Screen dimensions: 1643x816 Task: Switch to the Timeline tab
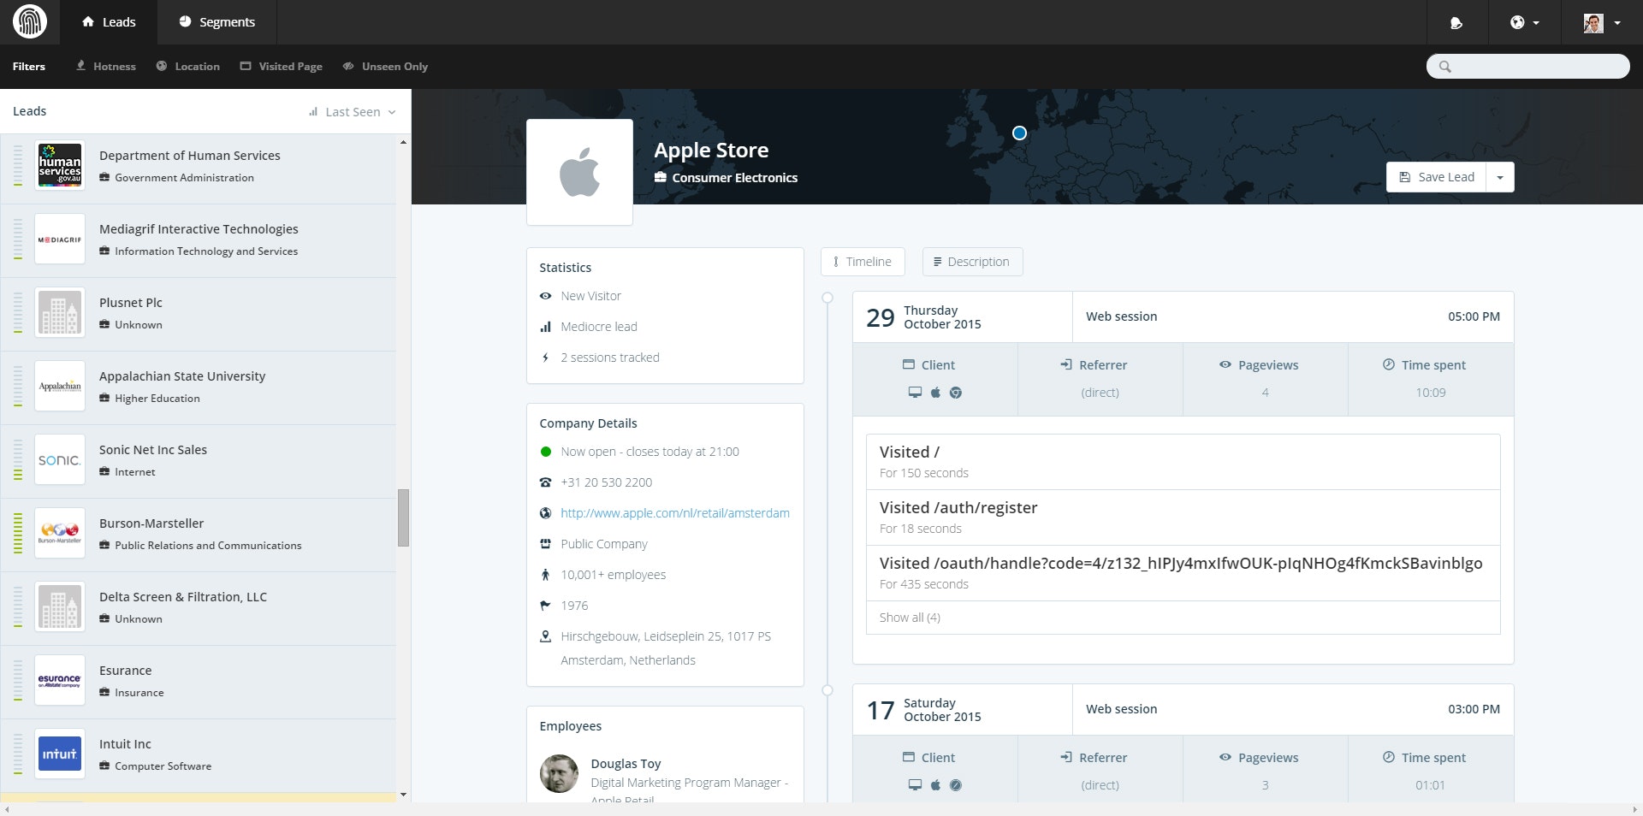(863, 262)
